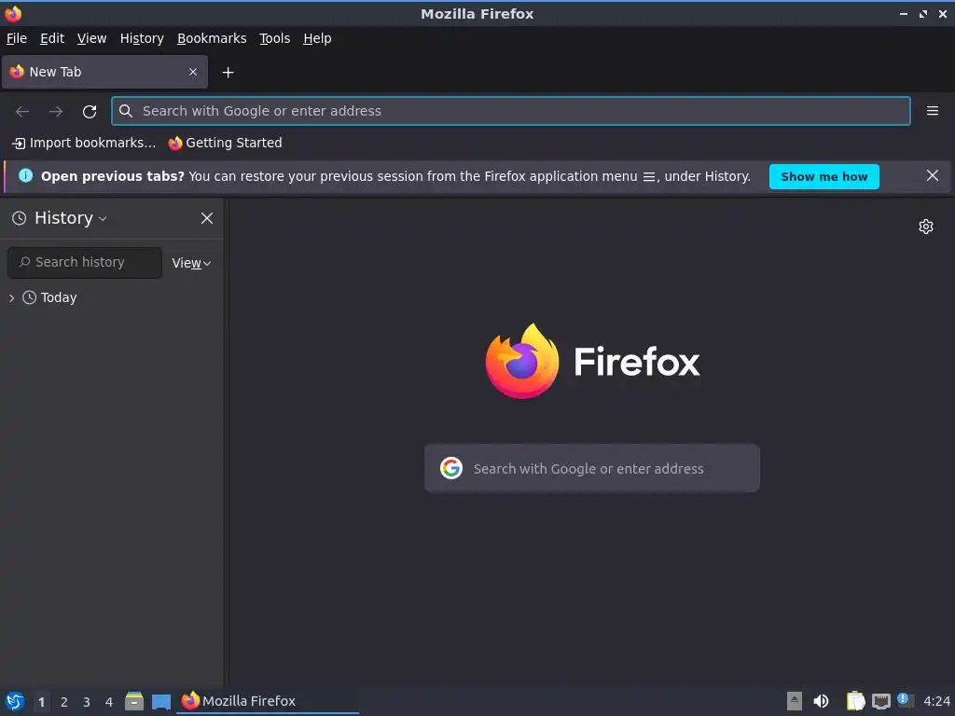Go forward using the forward arrow

pos(56,112)
